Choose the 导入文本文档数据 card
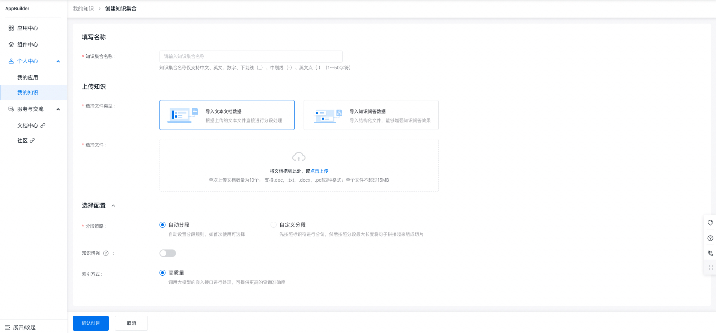This screenshot has width=716, height=333. click(227, 115)
